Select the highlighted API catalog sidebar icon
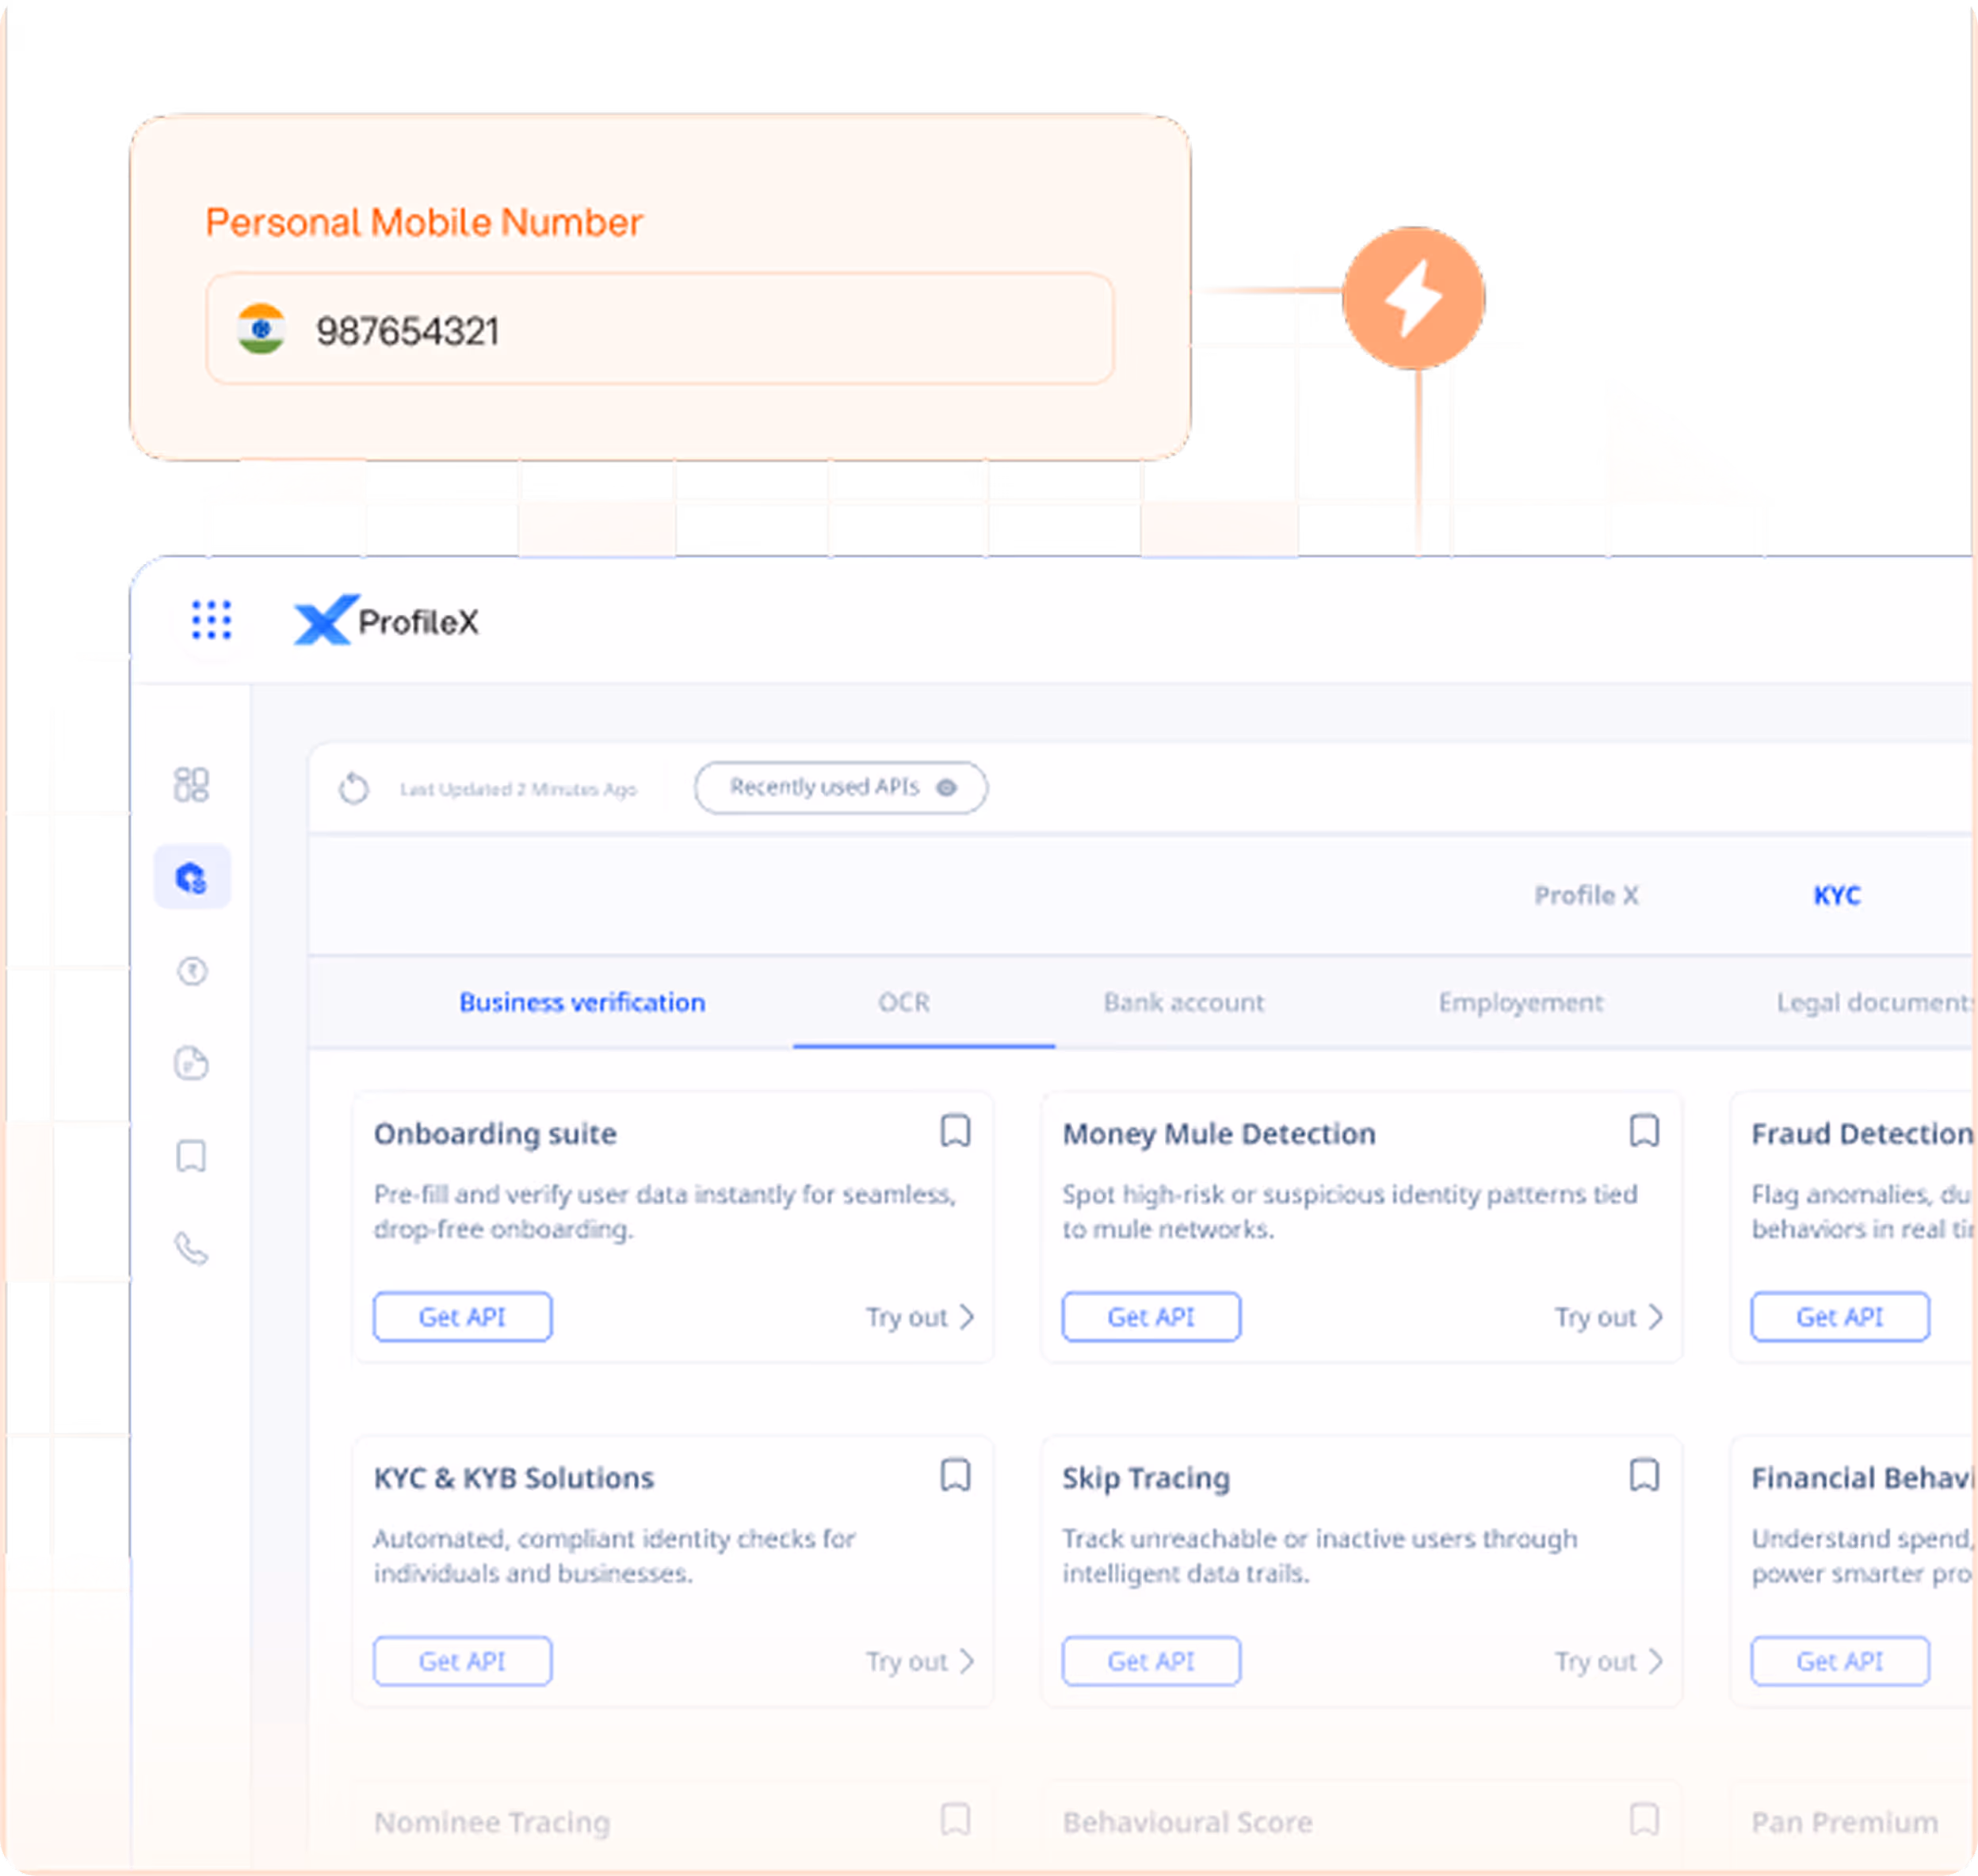Screen dimensions: 1978x1876 192,878
